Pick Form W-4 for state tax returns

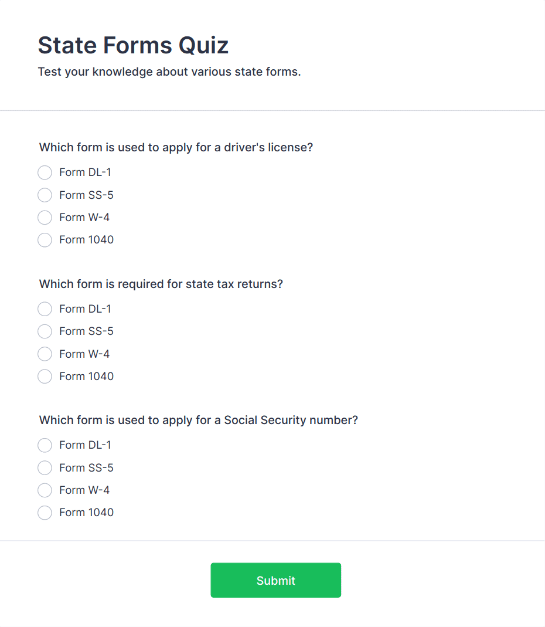[45, 354]
